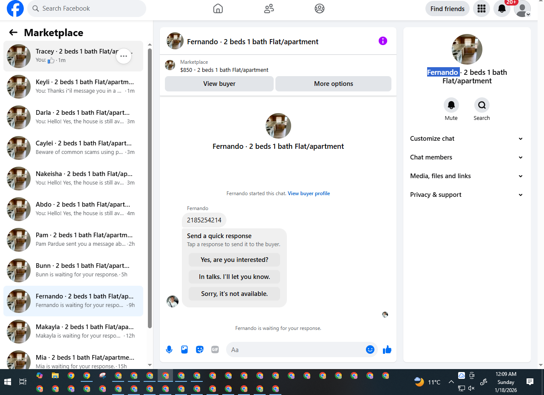Viewport: 544px width, 395px height.
Task: Open the emoji picker in message box
Action: 370,350
